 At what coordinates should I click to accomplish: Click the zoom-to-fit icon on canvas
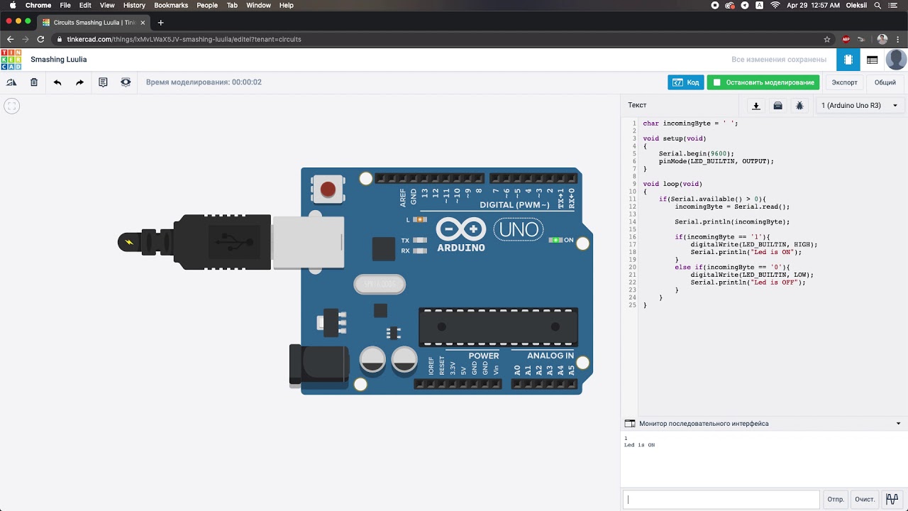(x=11, y=106)
